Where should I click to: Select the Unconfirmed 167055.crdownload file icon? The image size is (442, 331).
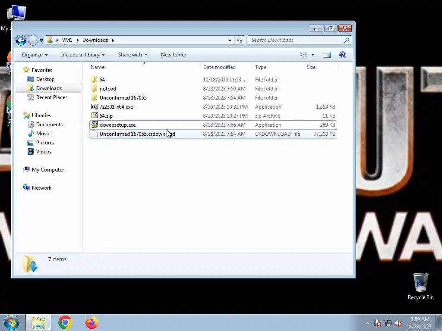(95, 134)
